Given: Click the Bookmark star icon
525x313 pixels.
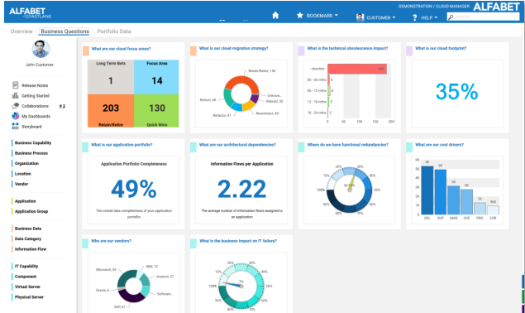Looking at the screenshot, I should coord(299,16).
